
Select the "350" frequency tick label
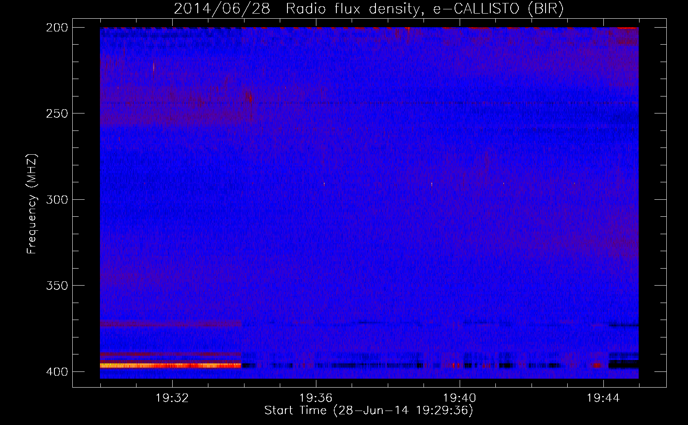coord(57,285)
